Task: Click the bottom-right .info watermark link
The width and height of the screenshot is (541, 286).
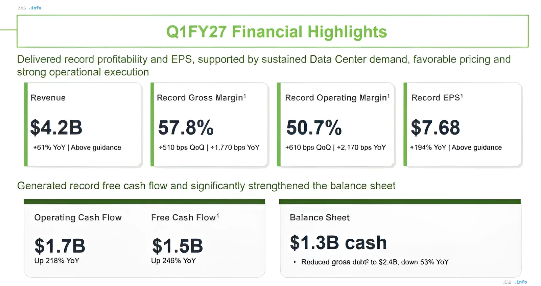Action: tap(521, 282)
